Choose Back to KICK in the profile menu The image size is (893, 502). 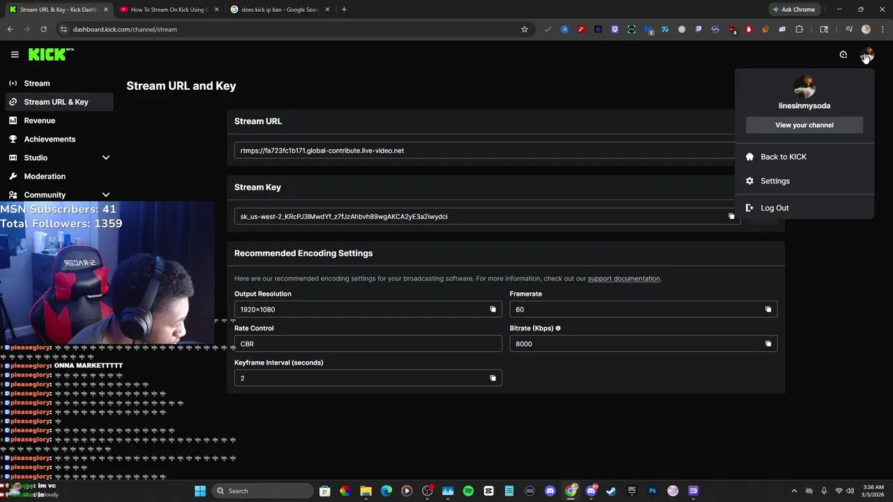tap(804, 157)
